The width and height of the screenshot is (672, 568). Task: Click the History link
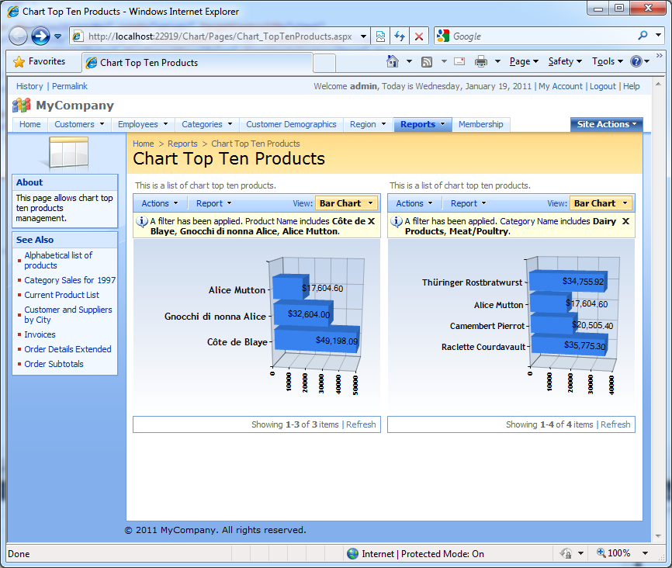(29, 86)
